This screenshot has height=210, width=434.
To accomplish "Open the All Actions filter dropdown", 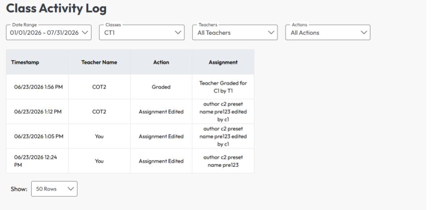I will 328,32.
